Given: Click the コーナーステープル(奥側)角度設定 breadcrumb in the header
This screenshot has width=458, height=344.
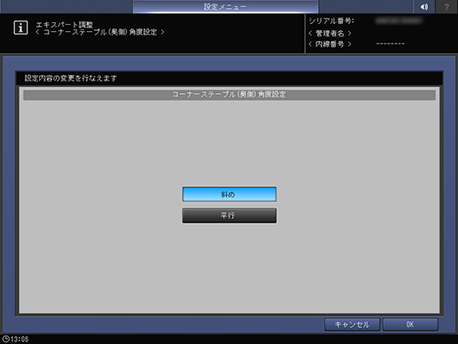Looking at the screenshot, I should point(100,32).
